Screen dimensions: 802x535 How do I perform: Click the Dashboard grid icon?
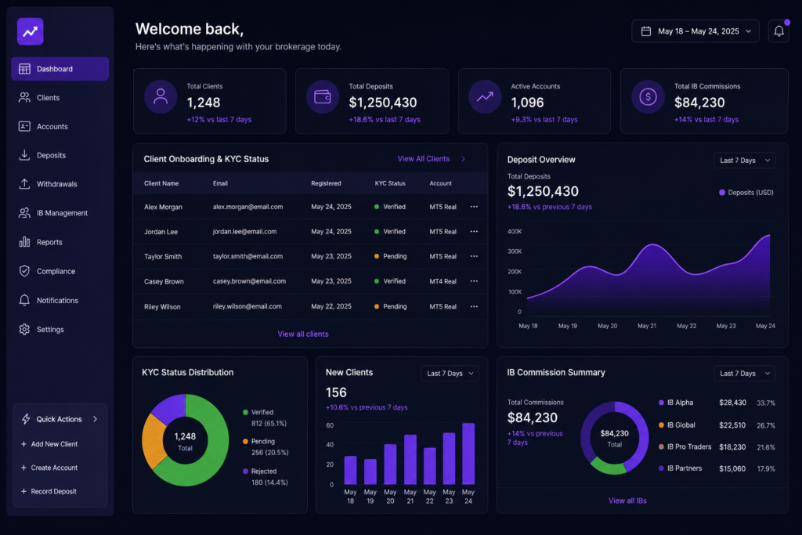(24, 69)
